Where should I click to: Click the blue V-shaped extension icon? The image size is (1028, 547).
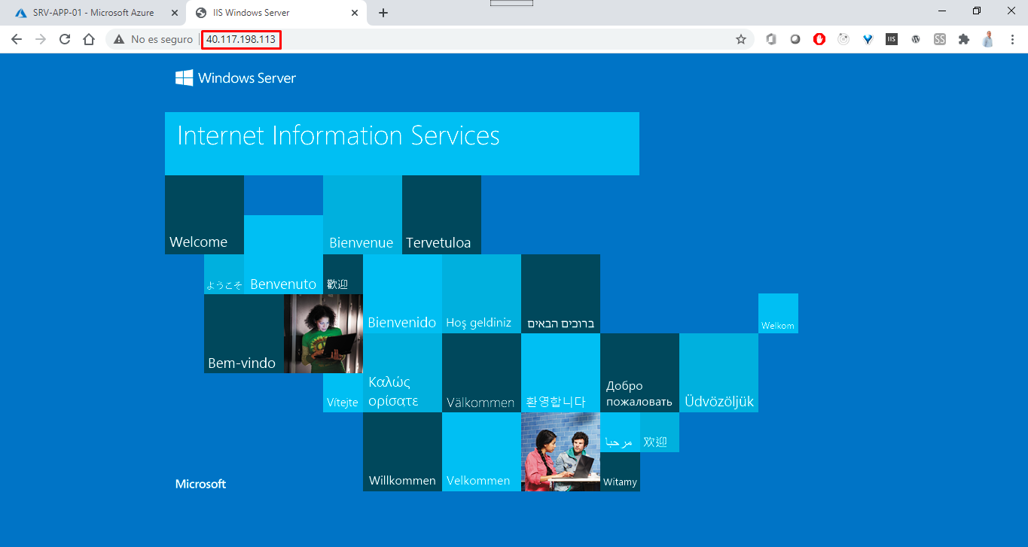click(x=867, y=38)
